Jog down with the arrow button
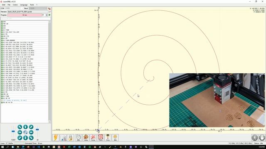 (x=25, y=138)
